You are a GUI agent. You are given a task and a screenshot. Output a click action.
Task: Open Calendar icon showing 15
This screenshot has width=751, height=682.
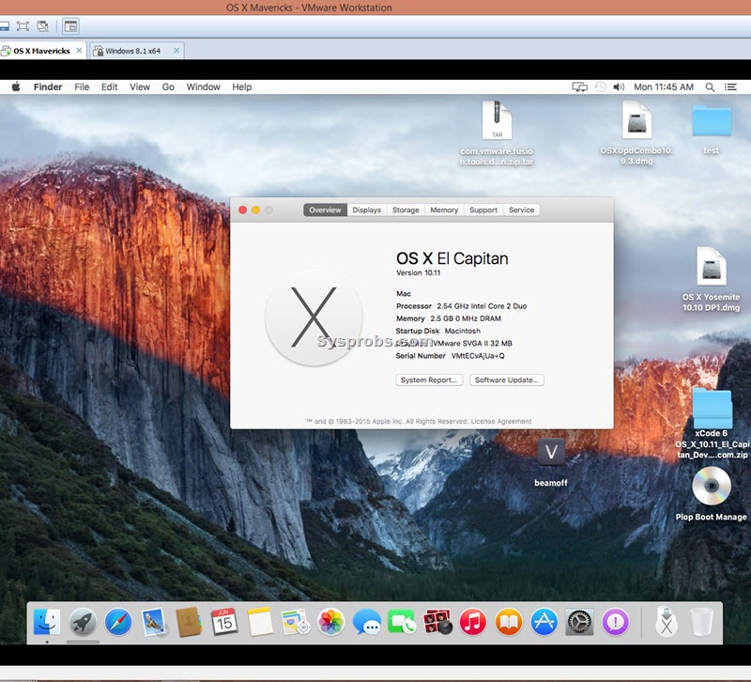(224, 622)
